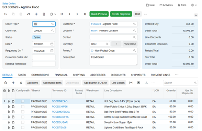Open the Order Type lookup magnifier
The width and height of the screenshot is (202, 131).
(x=52, y=24)
